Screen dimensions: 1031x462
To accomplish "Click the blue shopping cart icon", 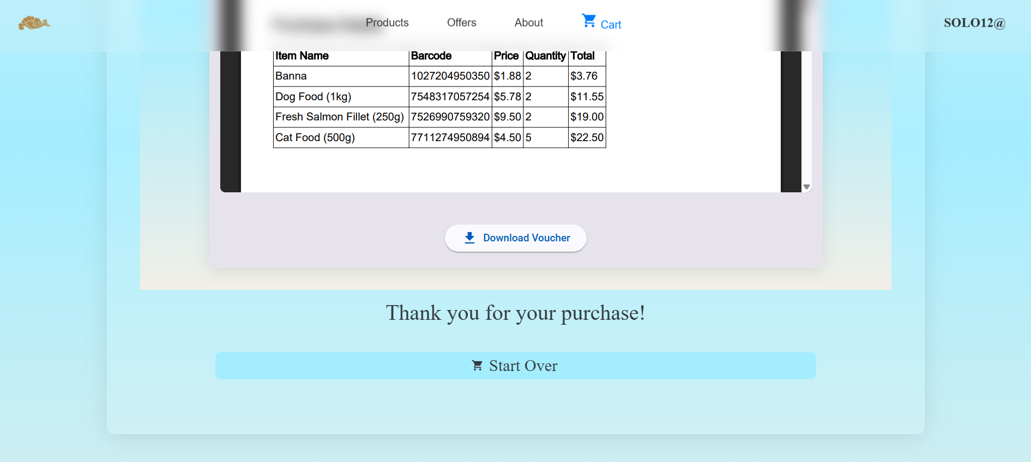I will point(589,21).
